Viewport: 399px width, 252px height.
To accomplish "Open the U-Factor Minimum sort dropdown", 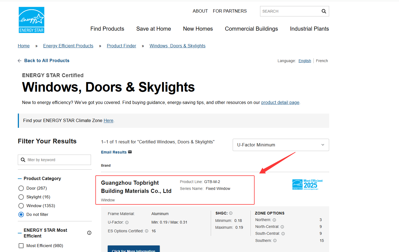I will coord(281,145).
